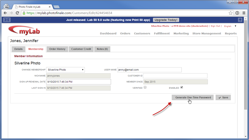Select the Membership tab
The image size is (249, 140).
tap(36, 49)
